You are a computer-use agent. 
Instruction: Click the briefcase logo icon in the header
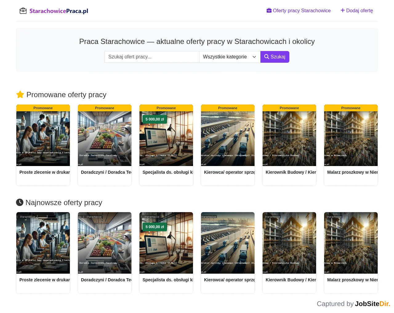23,11
